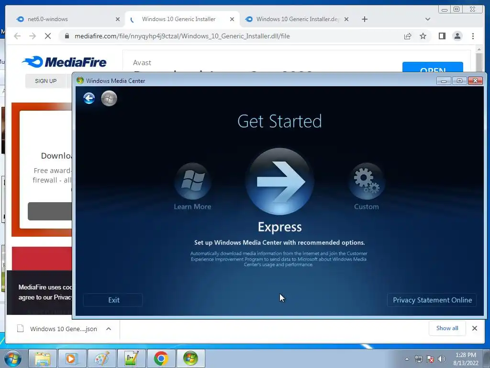Click page scrollbar up arrow
490x368 pixels.
[479, 49]
